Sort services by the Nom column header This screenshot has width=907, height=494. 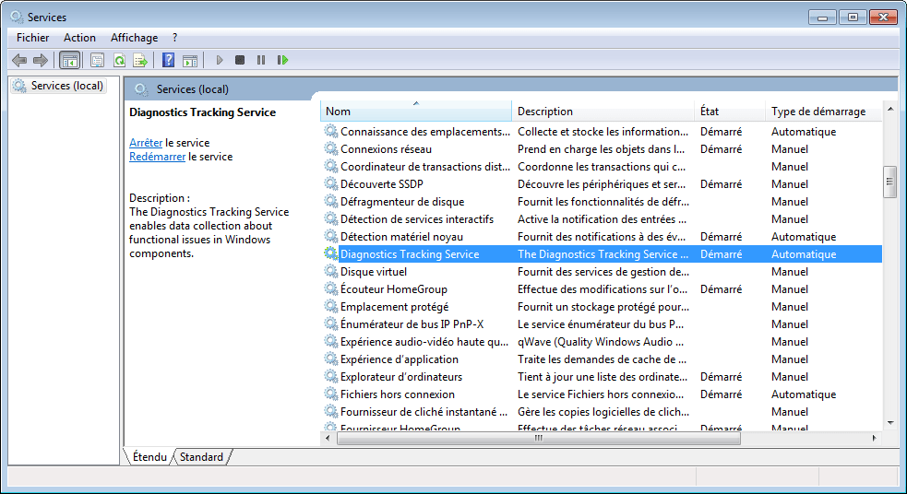tap(416, 111)
